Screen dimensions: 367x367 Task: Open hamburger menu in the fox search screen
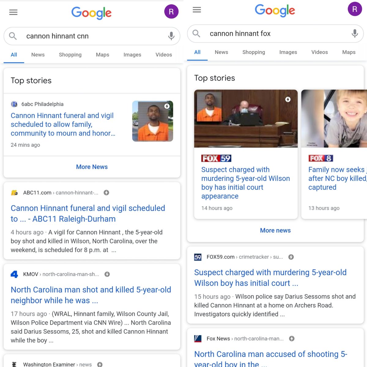pos(197,10)
